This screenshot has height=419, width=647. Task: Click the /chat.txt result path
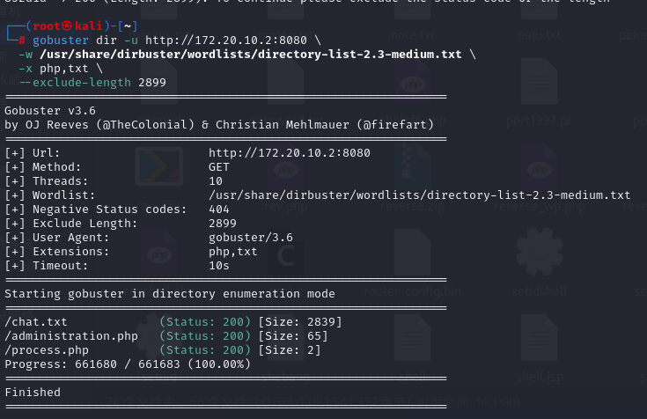pos(36,322)
